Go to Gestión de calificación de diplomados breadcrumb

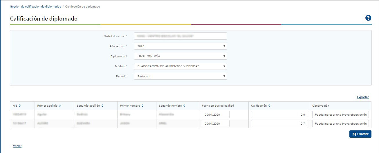click(35, 6)
